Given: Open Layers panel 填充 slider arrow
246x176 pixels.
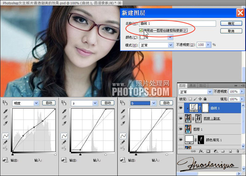Looking at the screenshot, I should pyautogui.click(x=242, y=99).
